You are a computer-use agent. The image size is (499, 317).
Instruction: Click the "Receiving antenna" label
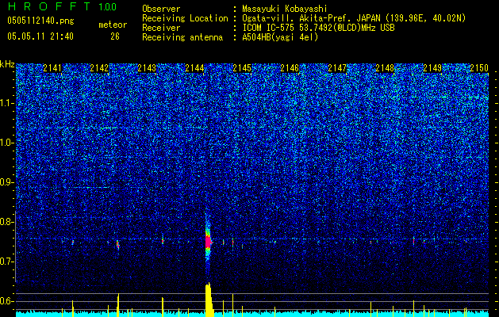click(x=182, y=37)
